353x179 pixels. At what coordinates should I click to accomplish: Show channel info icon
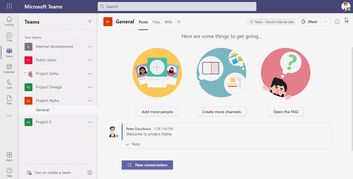pyautogui.click(x=337, y=22)
